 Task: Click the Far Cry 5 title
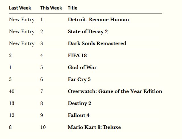click(79, 79)
